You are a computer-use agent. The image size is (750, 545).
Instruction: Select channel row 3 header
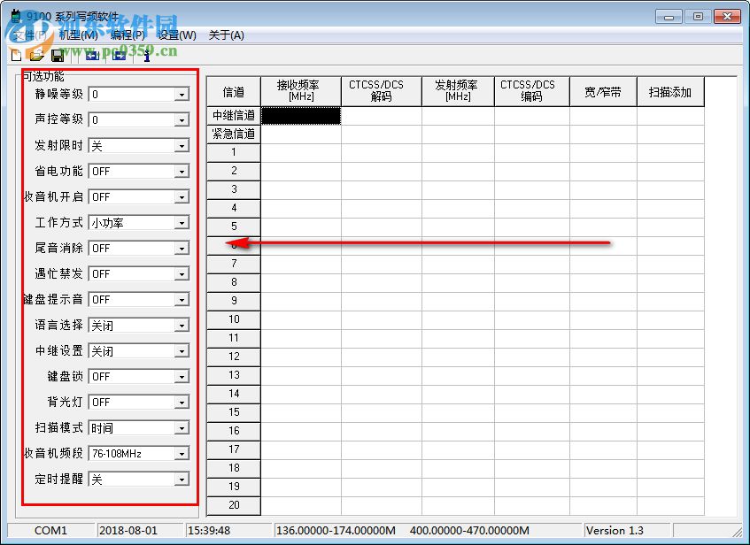tap(234, 190)
